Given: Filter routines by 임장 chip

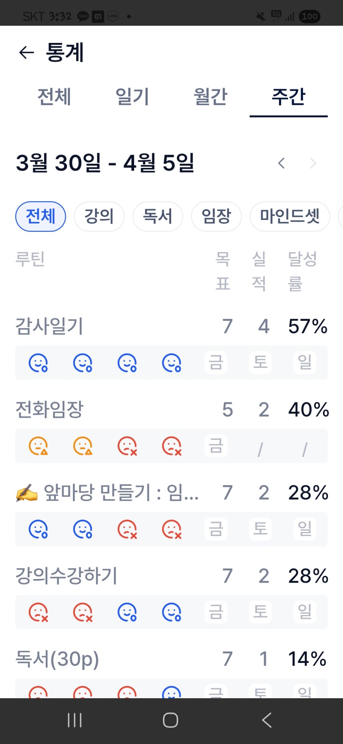Looking at the screenshot, I should point(216,216).
